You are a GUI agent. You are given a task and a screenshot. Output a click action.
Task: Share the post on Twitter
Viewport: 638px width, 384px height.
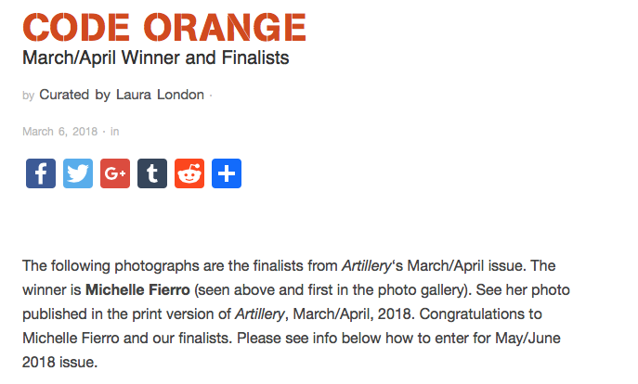[x=78, y=173]
